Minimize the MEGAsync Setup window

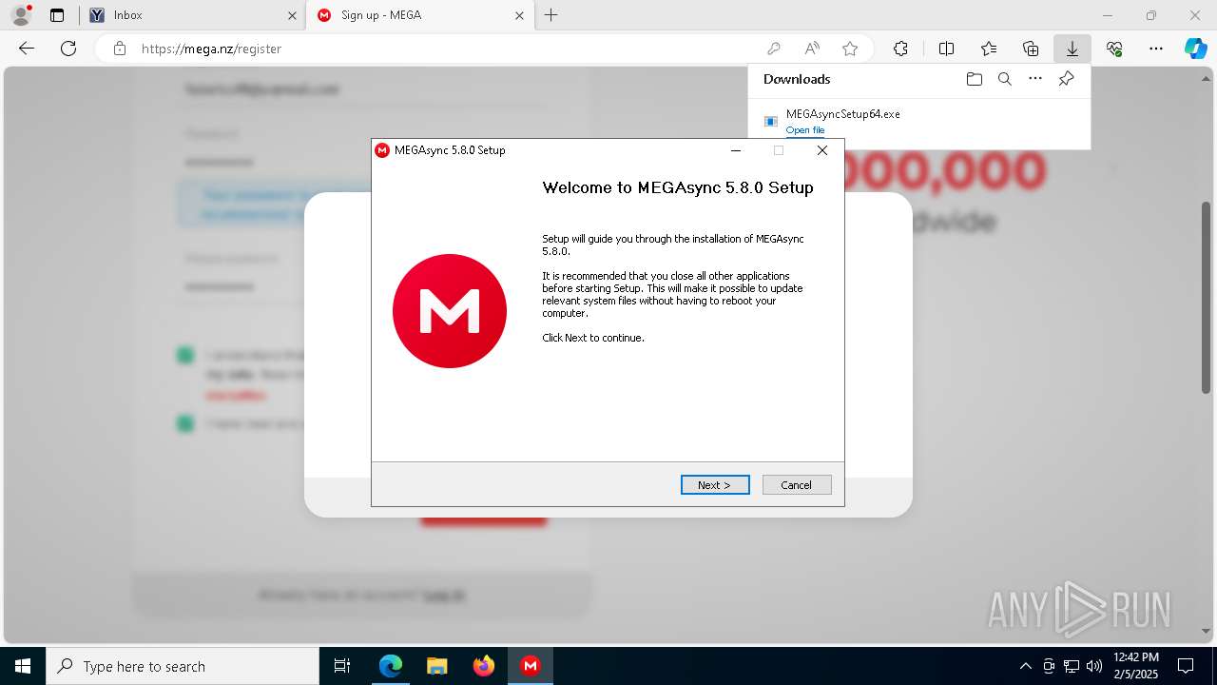[x=736, y=150]
